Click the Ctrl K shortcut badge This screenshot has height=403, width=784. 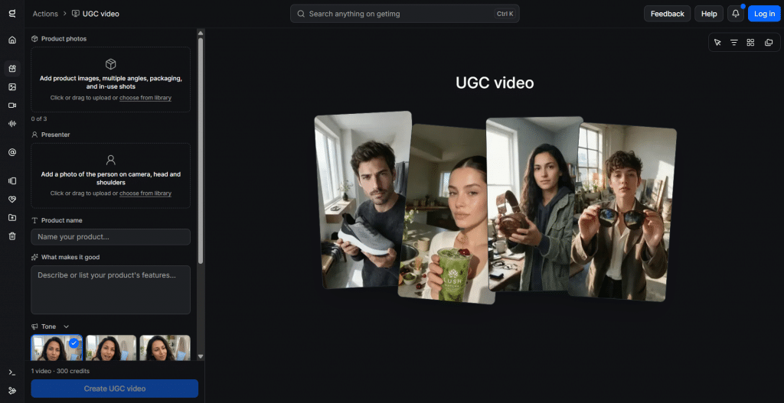pyautogui.click(x=505, y=14)
